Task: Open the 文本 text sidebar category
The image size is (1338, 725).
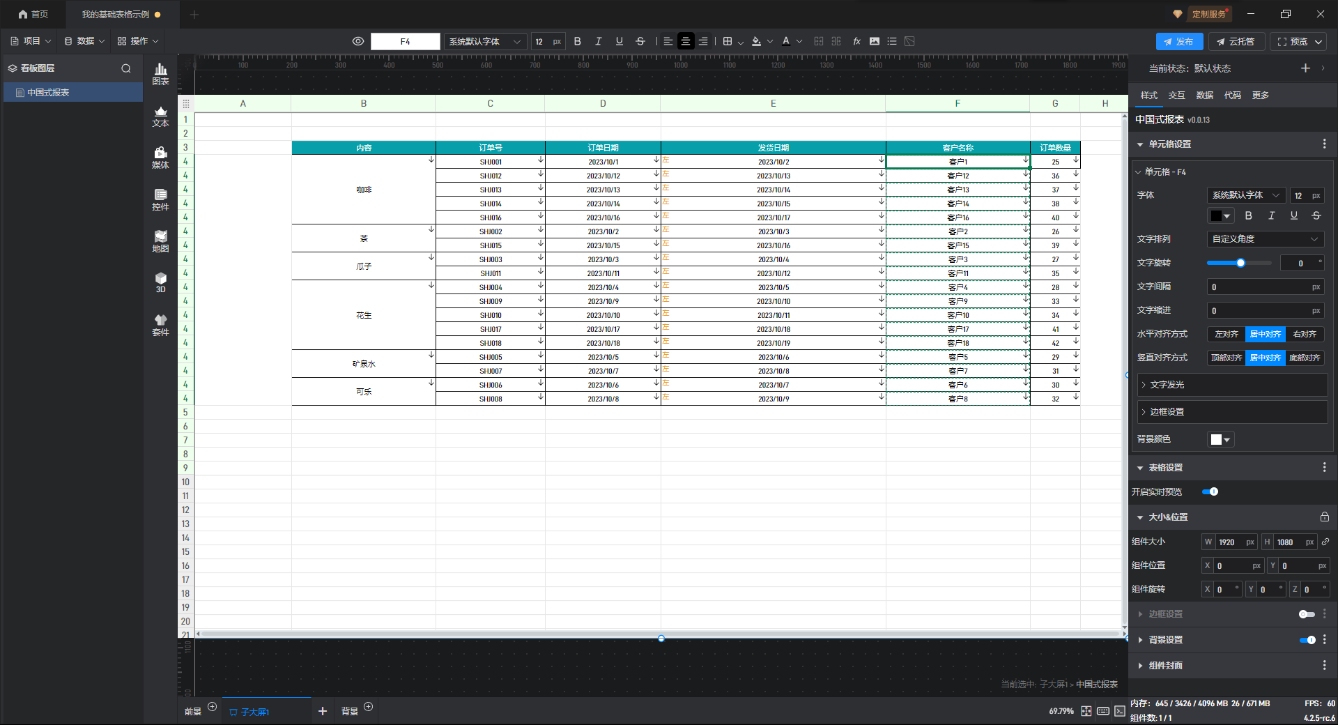Action: click(x=161, y=116)
